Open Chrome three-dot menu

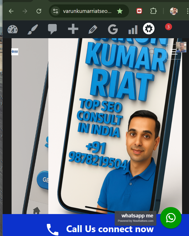click(187, 11)
